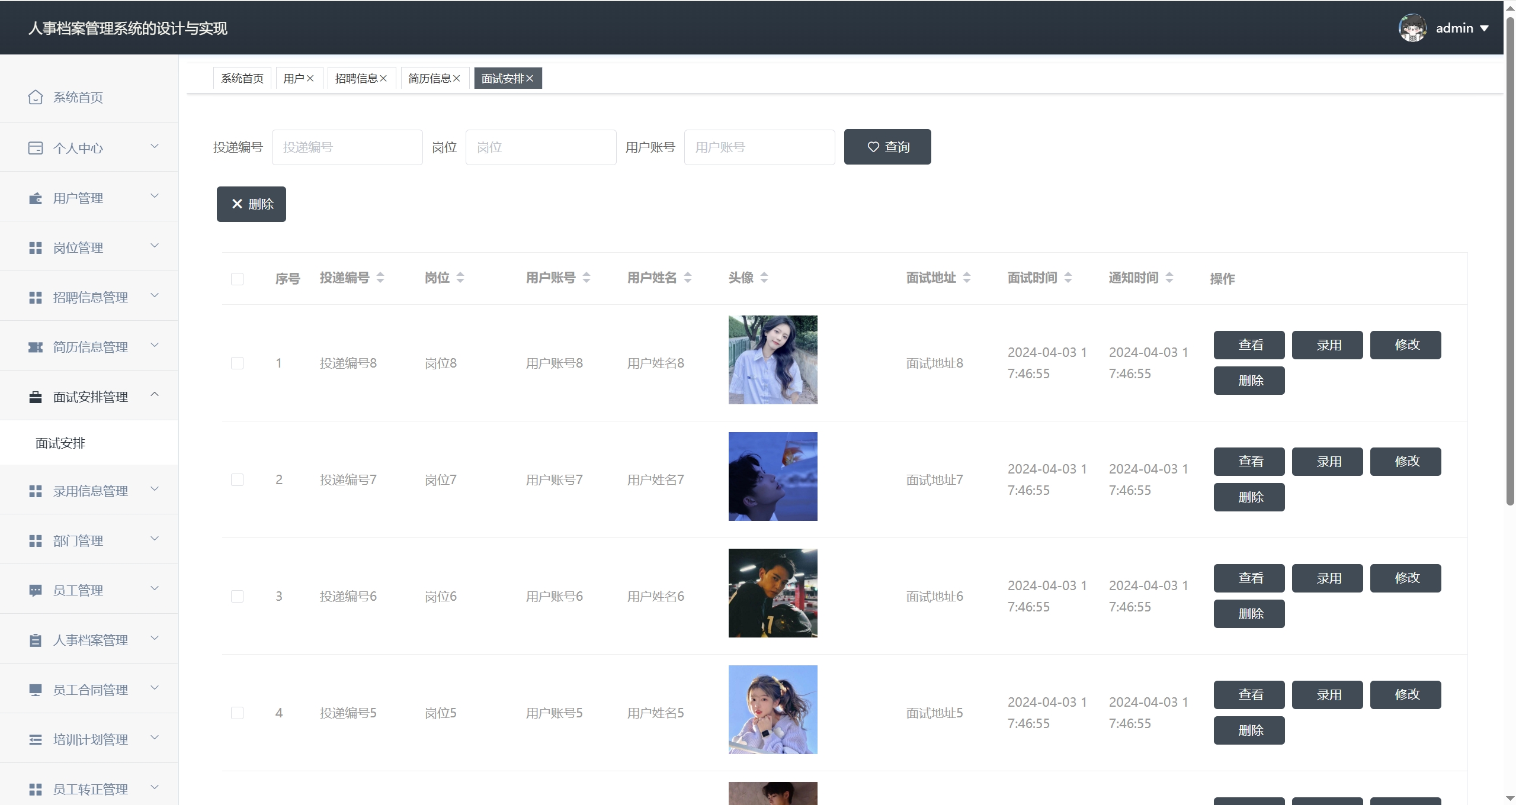Expand the 简历信息管理 menu chevron
Viewport: 1516px width, 805px height.
tap(155, 345)
